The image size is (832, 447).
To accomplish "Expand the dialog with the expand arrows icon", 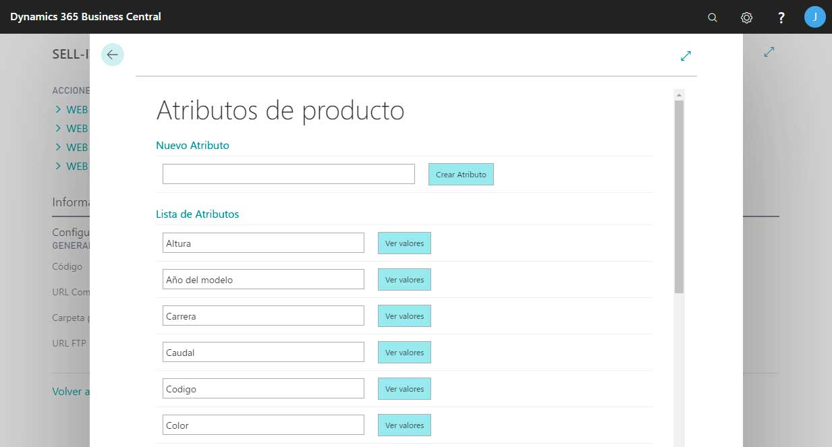I will (x=686, y=56).
